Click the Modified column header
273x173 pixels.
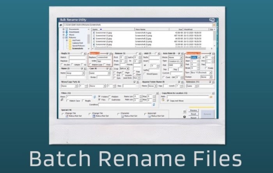coord(196,30)
